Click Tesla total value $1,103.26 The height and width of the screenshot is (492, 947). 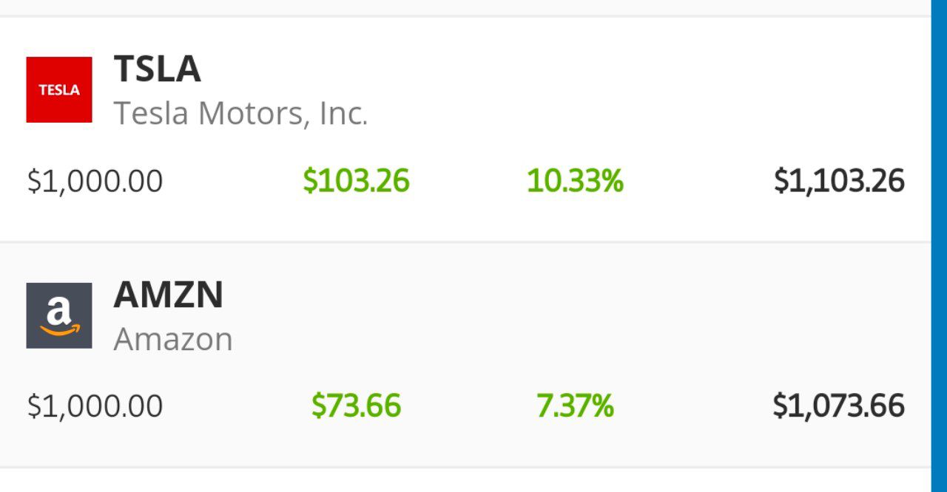[839, 181]
